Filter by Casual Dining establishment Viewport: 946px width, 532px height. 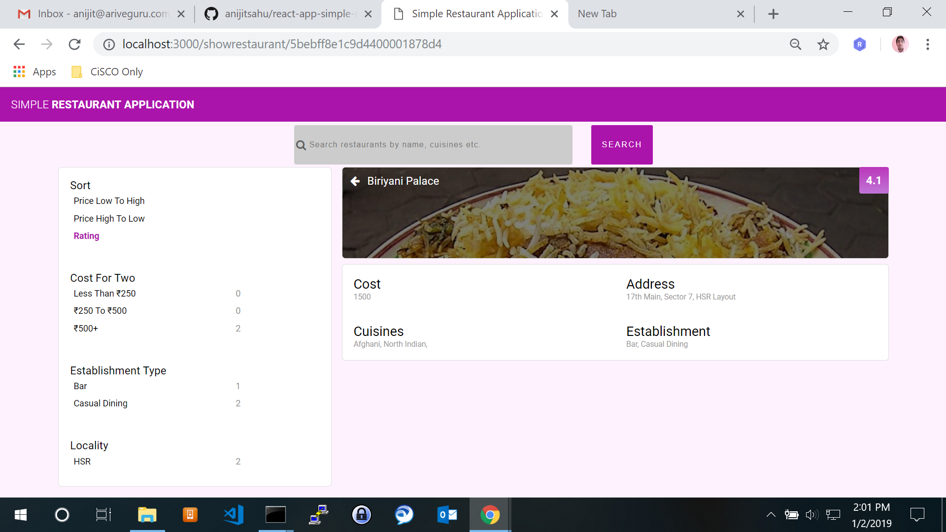(x=101, y=403)
